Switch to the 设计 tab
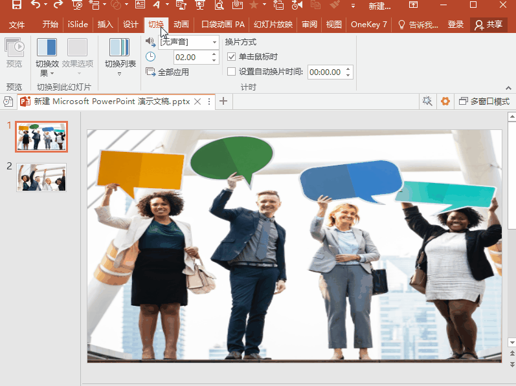 131,25
